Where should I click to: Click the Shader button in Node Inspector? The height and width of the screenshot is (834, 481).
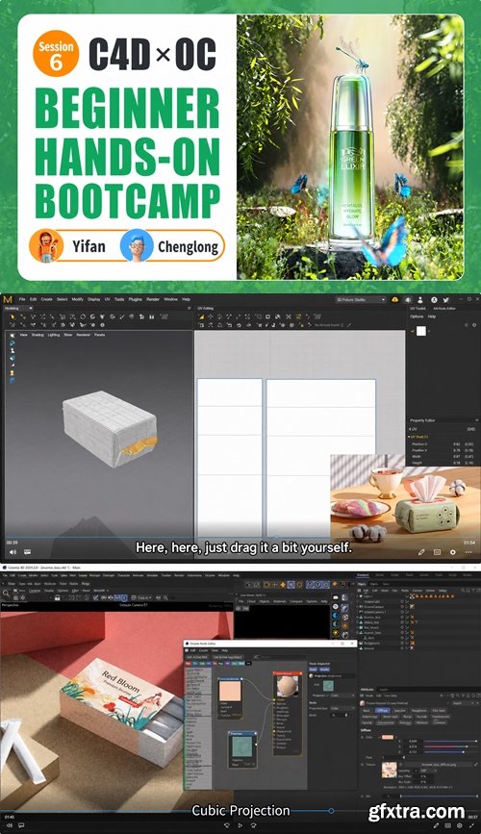point(324,670)
